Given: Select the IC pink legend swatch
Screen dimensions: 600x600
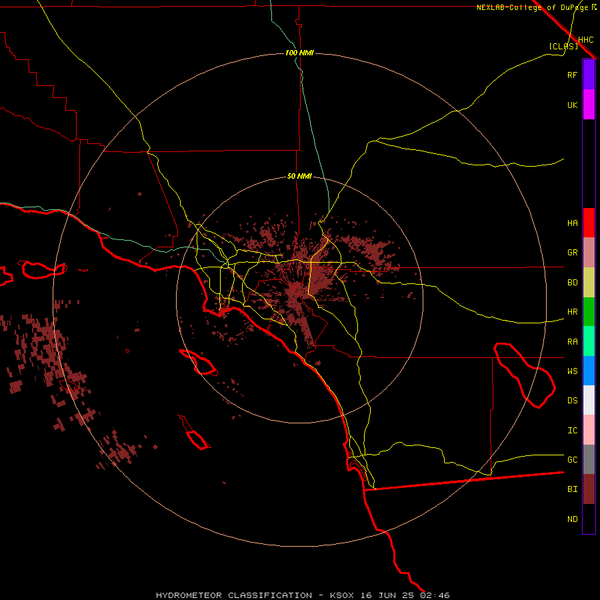Looking at the screenshot, I should click(589, 430).
